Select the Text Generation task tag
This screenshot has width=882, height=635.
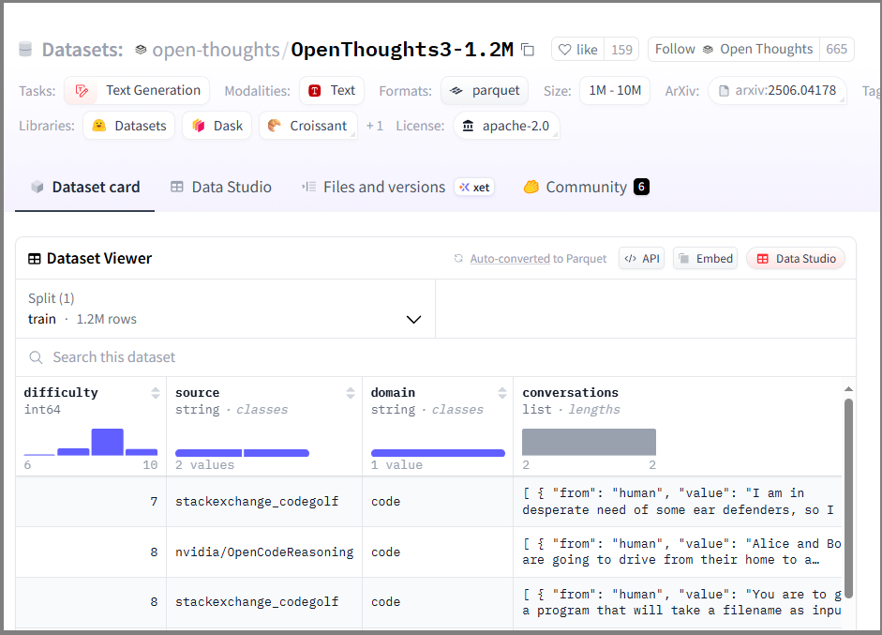pyautogui.click(x=137, y=91)
